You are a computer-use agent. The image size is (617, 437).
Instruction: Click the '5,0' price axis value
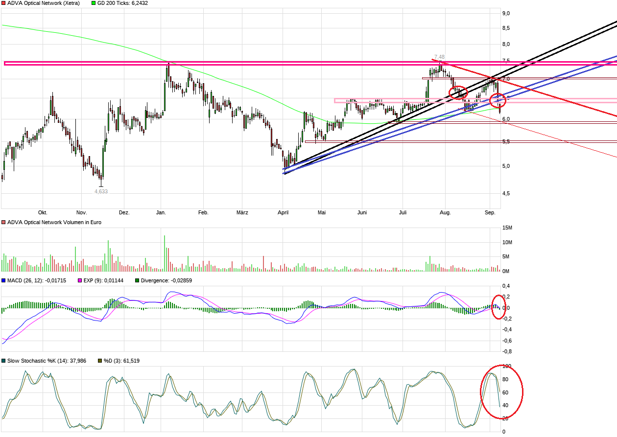(506, 166)
